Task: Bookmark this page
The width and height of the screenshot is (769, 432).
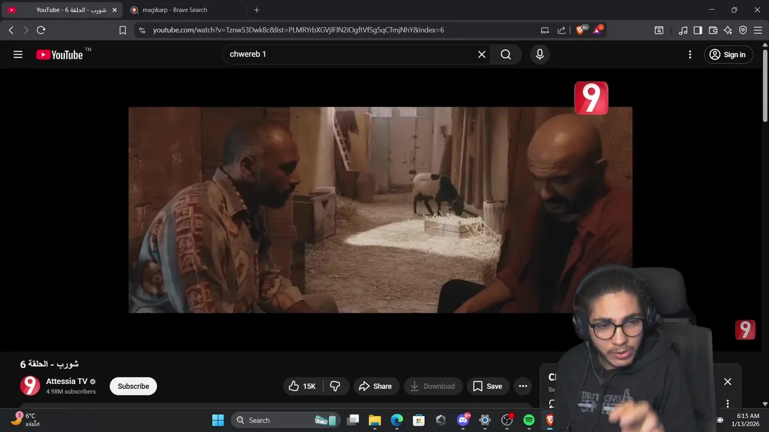Action: point(123,30)
